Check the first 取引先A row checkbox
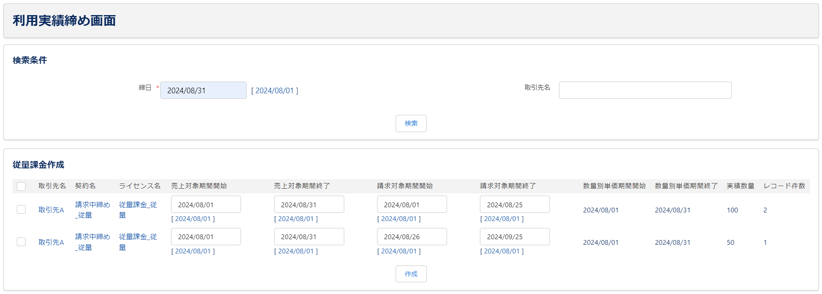Image resolution: width=822 pixels, height=294 pixels. tap(21, 209)
